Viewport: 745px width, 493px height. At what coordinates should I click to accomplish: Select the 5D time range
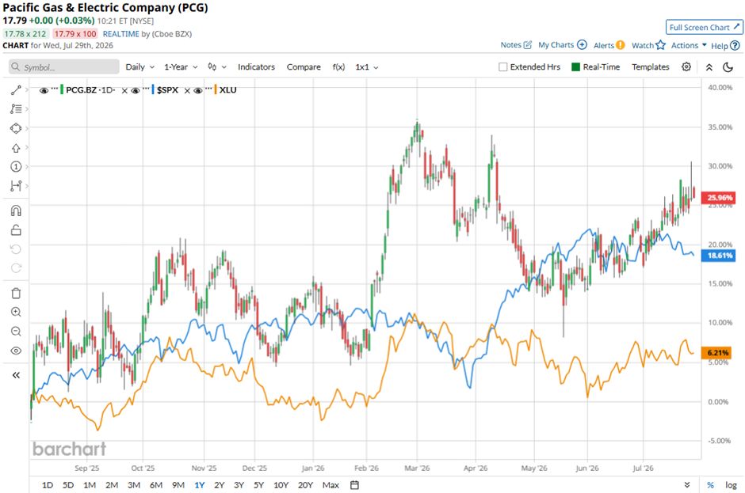pos(68,485)
